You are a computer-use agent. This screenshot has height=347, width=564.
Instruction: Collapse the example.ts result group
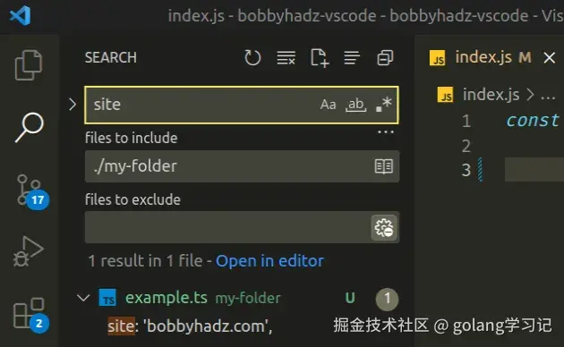click(x=83, y=298)
